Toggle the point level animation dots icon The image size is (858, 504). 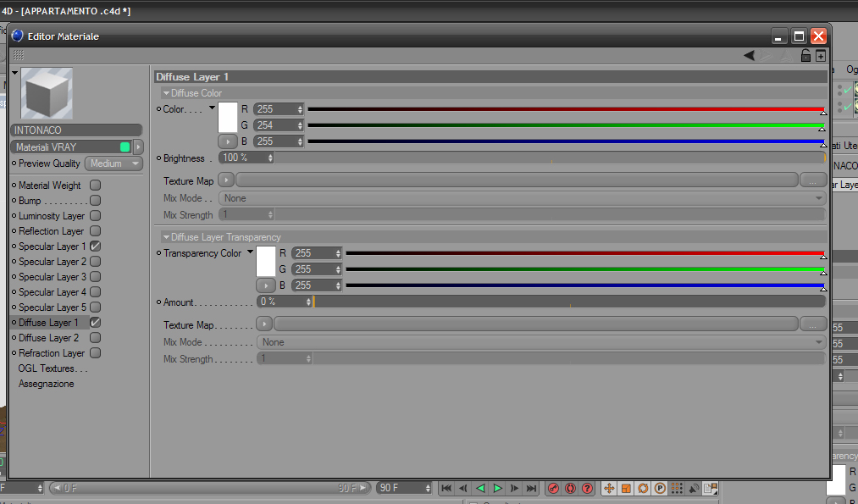(x=677, y=488)
